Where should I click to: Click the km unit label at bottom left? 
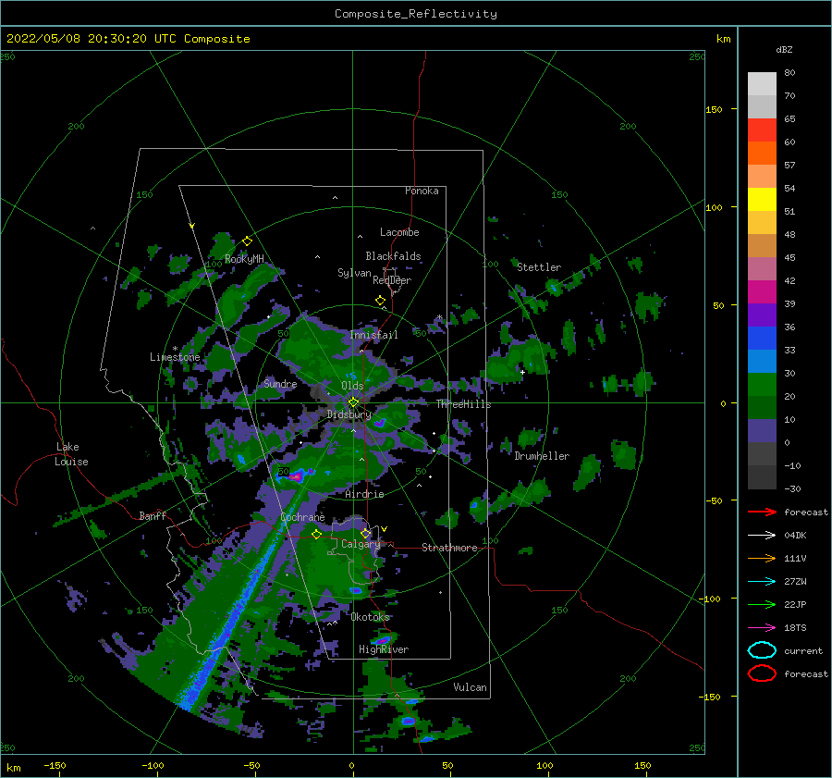pyautogui.click(x=14, y=768)
